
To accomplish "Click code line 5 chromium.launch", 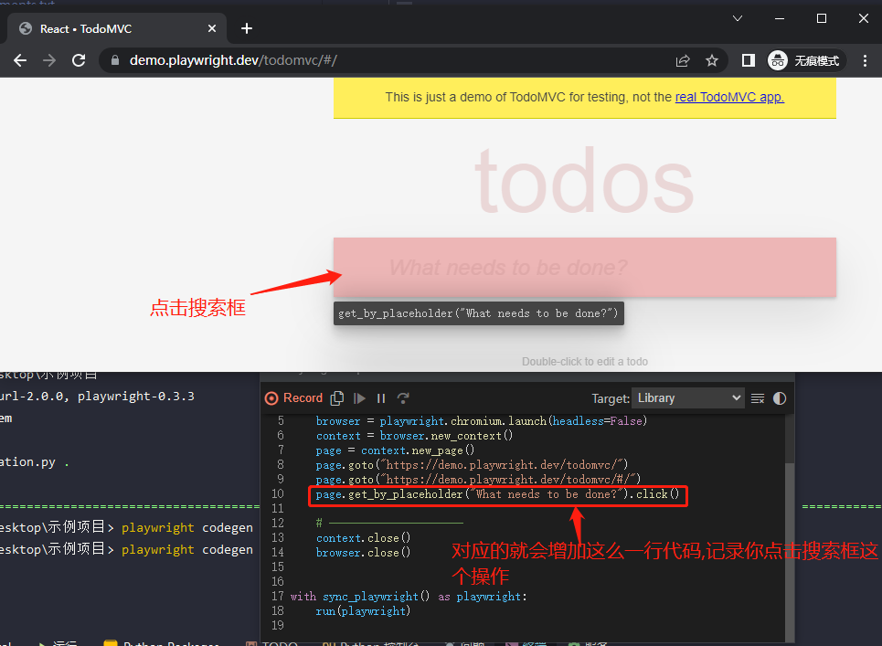I will point(482,421).
